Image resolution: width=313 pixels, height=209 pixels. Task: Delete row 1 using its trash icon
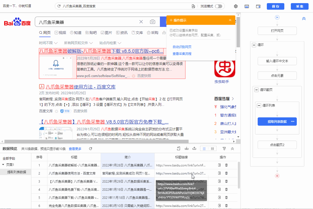(226, 165)
